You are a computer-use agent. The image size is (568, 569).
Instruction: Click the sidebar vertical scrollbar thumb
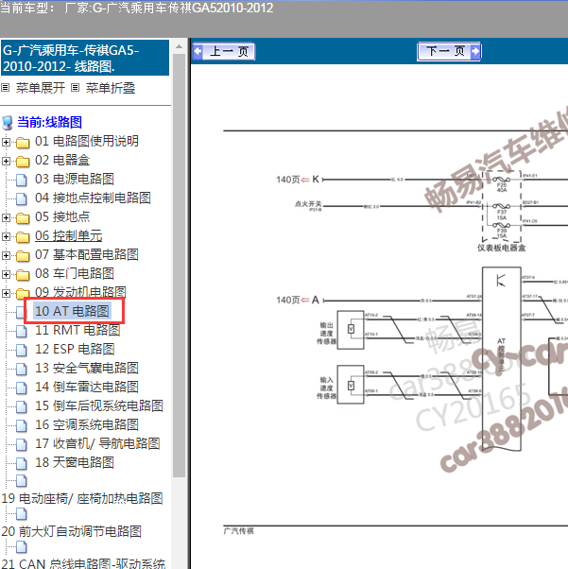179,266
